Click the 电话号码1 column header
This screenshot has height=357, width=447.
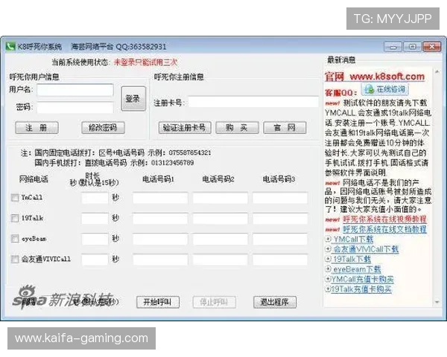[158, 179]
